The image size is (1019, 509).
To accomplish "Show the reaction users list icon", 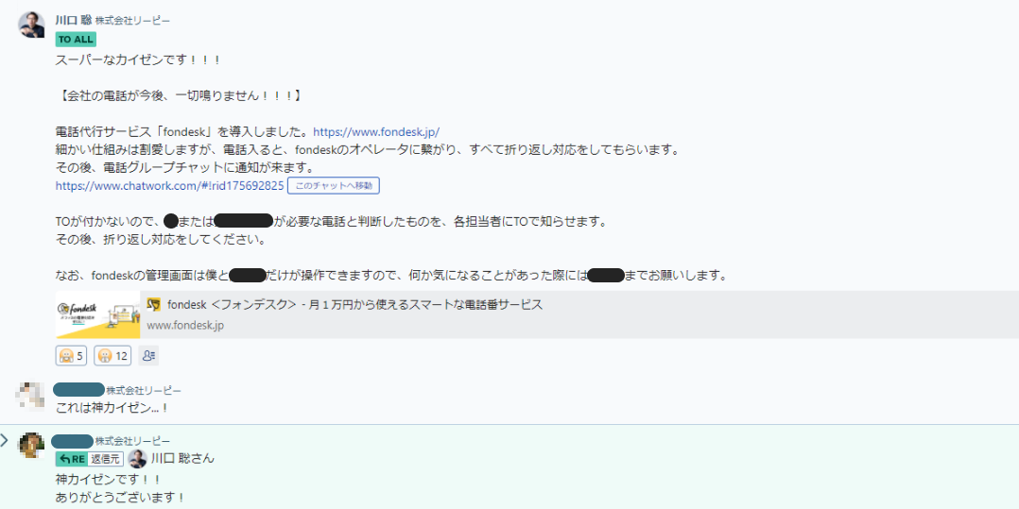I will (148, 356).
